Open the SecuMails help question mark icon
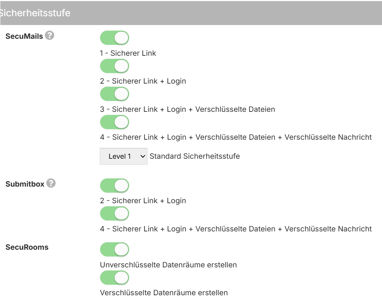 pyautogui.click(x=49, y=36)
